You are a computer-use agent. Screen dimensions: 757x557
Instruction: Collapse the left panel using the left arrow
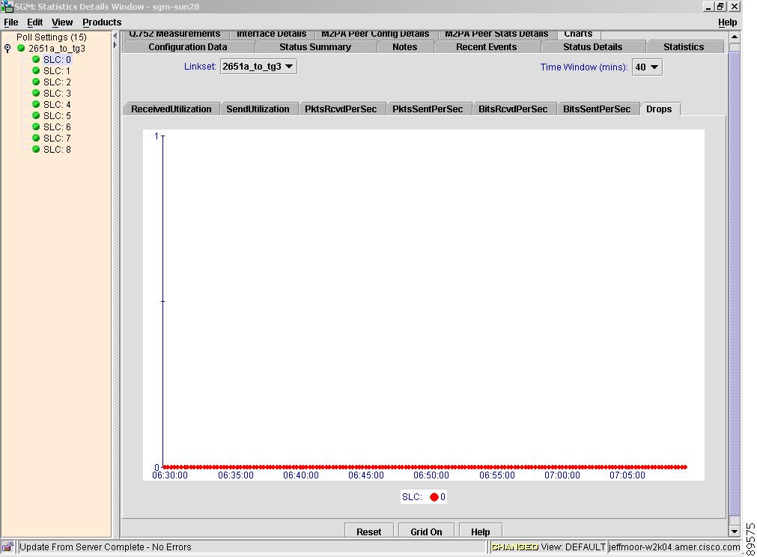coord(115,36)
